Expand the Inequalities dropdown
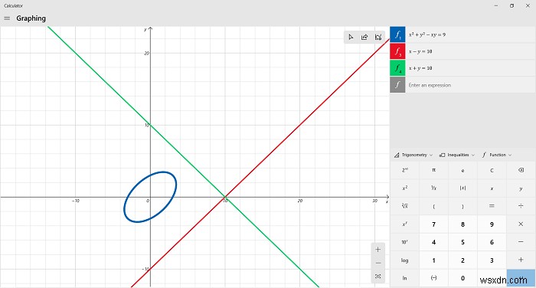This screenshot has height=288, width=536. [457, 155]
